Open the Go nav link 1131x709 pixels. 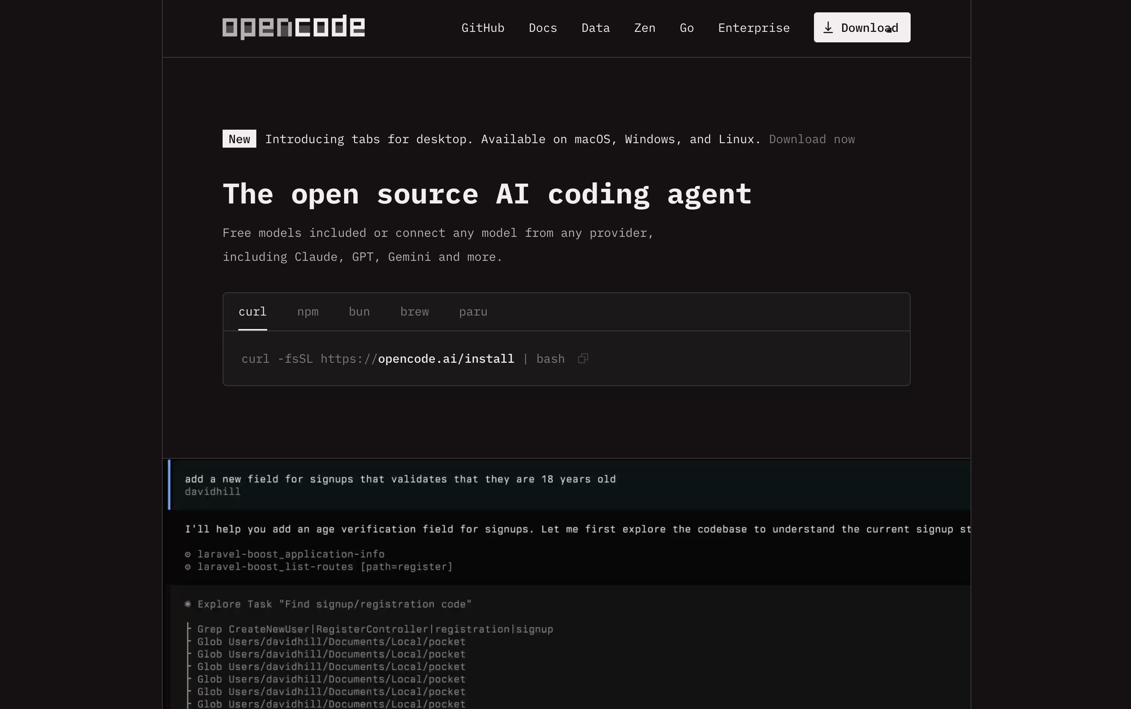tap(687, 28)
